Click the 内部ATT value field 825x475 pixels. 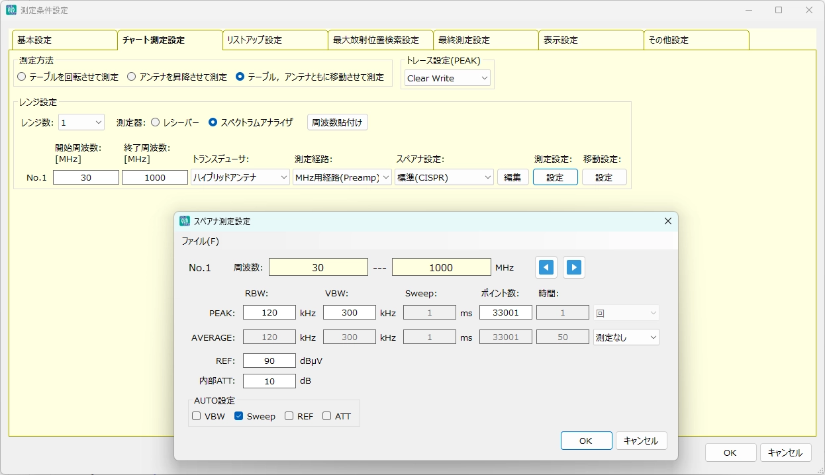click(x=269, y=381)
